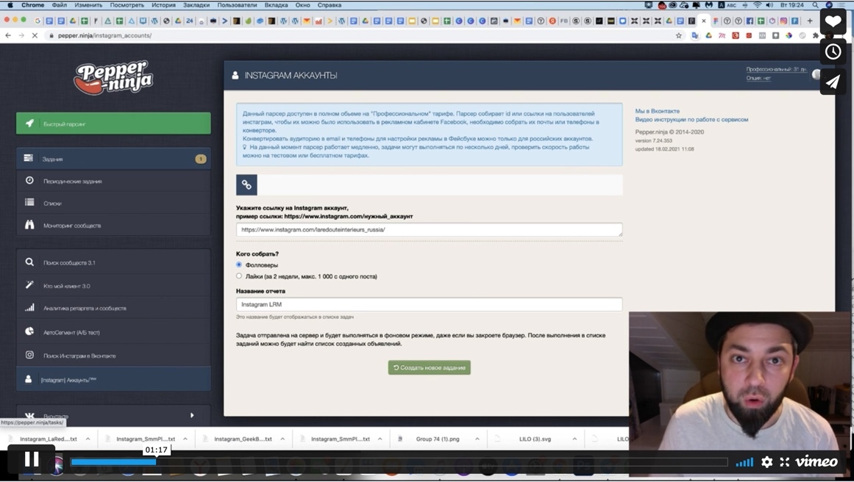Open the Изменить menu
The image size is (854, 482).
[x=88, y=5]
